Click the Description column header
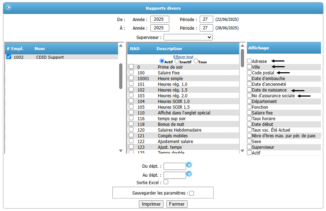 tap(169, 49)
